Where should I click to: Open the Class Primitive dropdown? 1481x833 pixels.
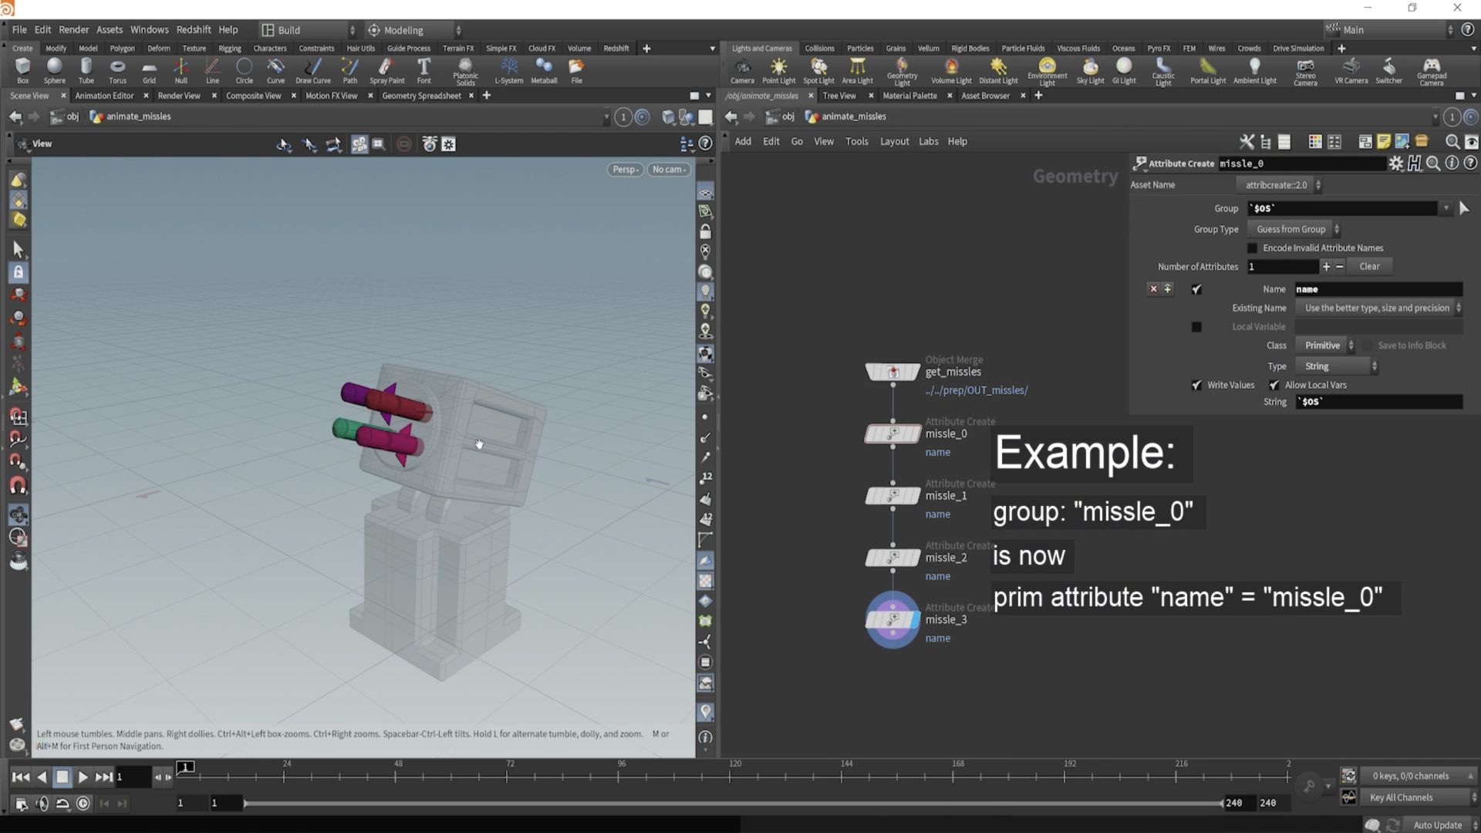click(1325, 346)
